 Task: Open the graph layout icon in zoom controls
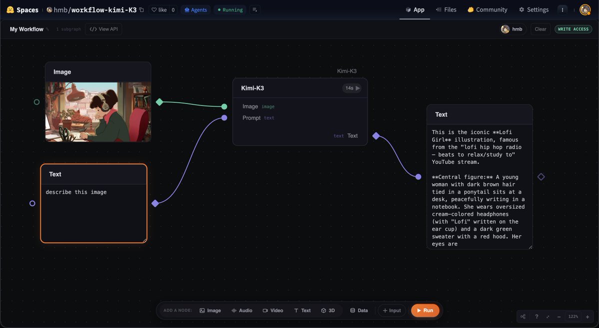[523, 316]
